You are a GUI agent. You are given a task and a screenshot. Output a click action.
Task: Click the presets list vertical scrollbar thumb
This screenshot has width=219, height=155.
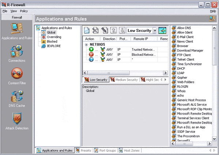tap(214, 48)
